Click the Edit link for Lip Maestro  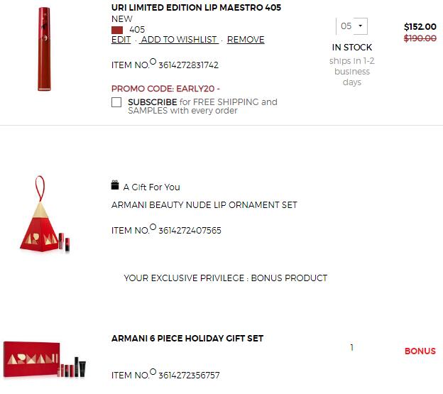[121, 40]
